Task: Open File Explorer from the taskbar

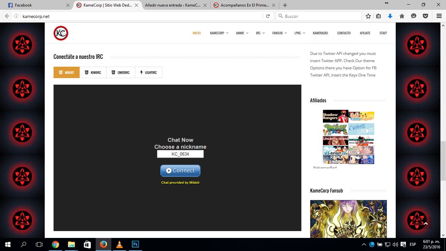Action: tap(71, 244)
